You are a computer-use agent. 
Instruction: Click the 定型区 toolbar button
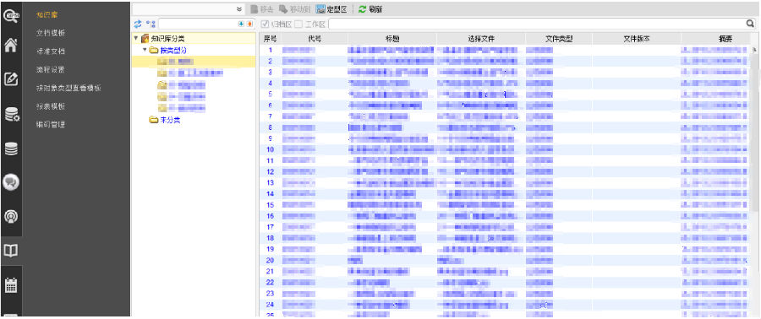coord(331,9)
